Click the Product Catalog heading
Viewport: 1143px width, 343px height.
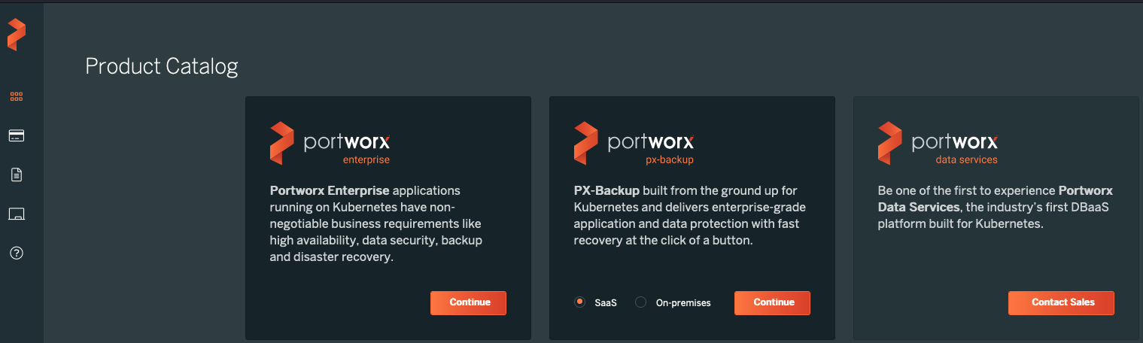click(162, 66)
